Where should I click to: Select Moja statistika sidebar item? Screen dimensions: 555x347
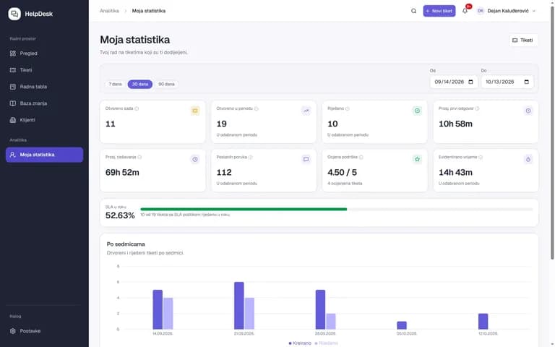click(44, 155)
